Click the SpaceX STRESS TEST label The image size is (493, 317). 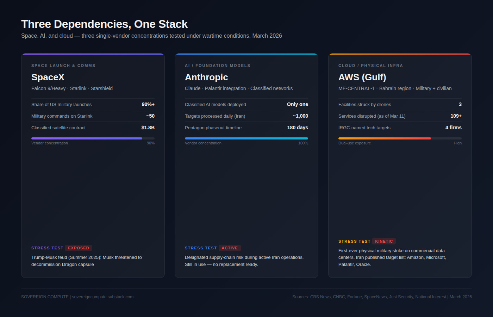tap(47, 248)
